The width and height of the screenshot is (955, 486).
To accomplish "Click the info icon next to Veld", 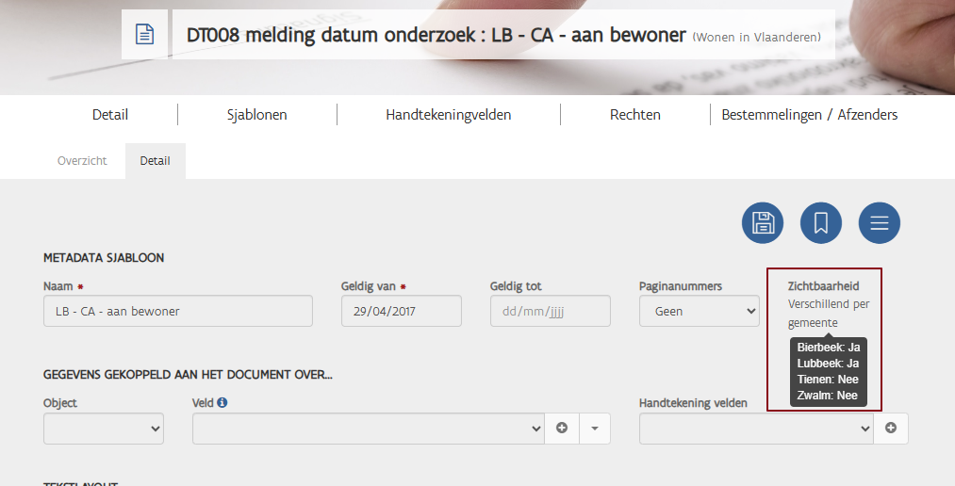I will point(222,403).
